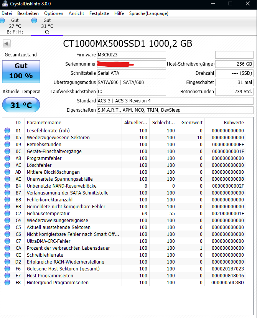Click the redacted Seriennummer field
This screenshot has width=257, height=318.
tap(132, 64)
